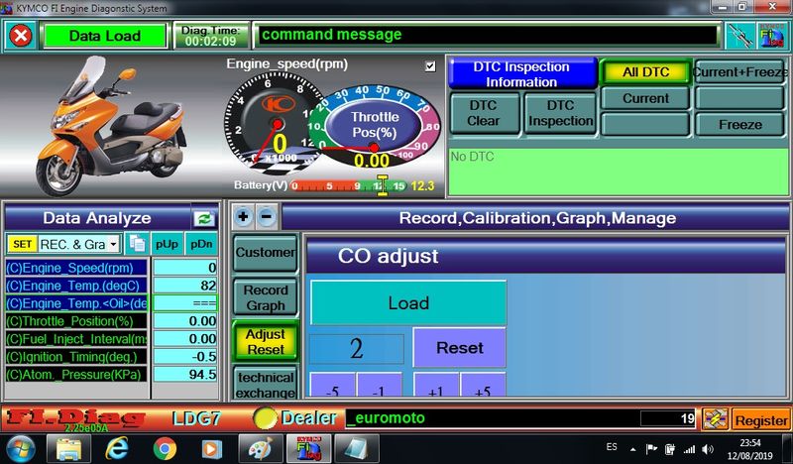Click the copy pages icon next to REC. & Gra
793x464 pixels.
pyautogui.click(x=137, y=244)
